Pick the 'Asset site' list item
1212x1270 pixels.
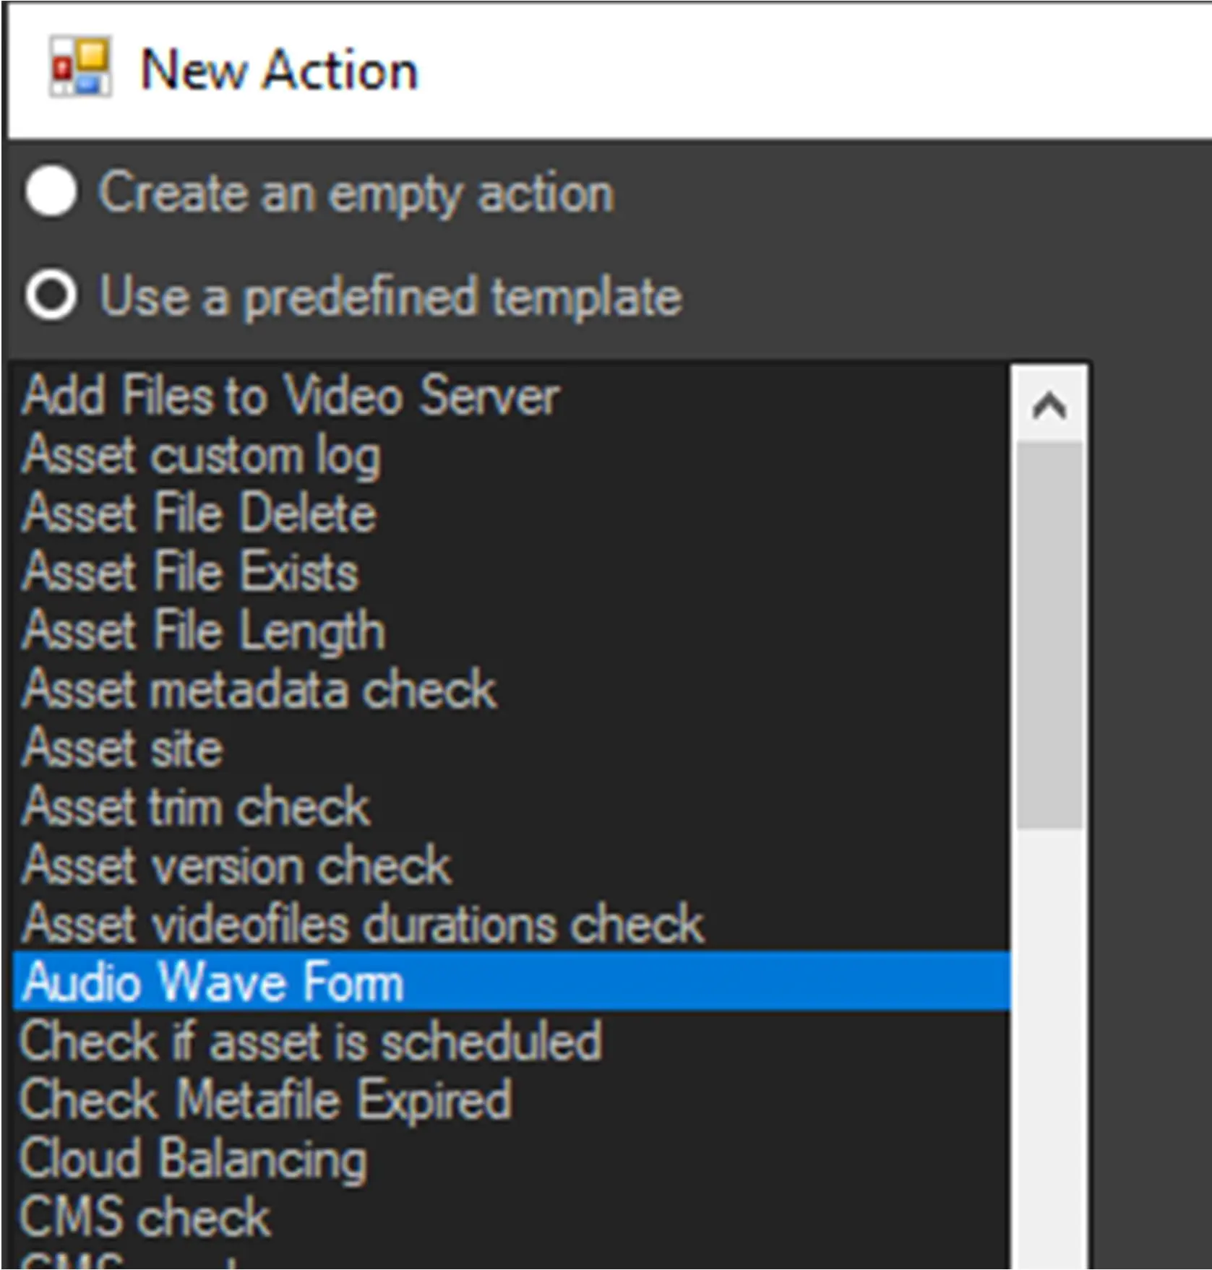(123, 748)
